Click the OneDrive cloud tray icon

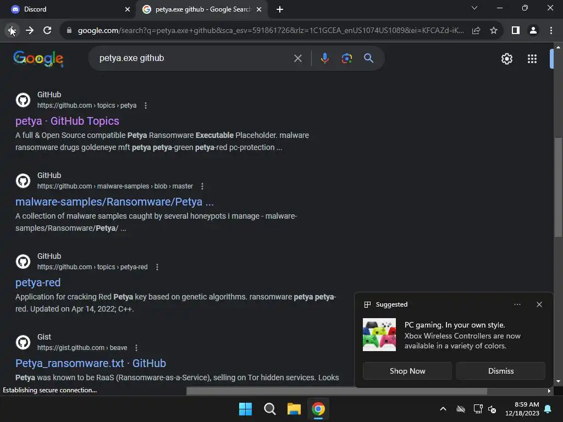point(461,409)
